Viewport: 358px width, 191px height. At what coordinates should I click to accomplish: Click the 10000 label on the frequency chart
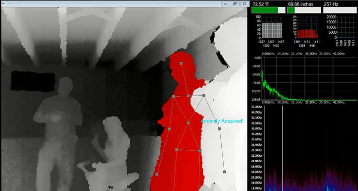tap(331, 27)
